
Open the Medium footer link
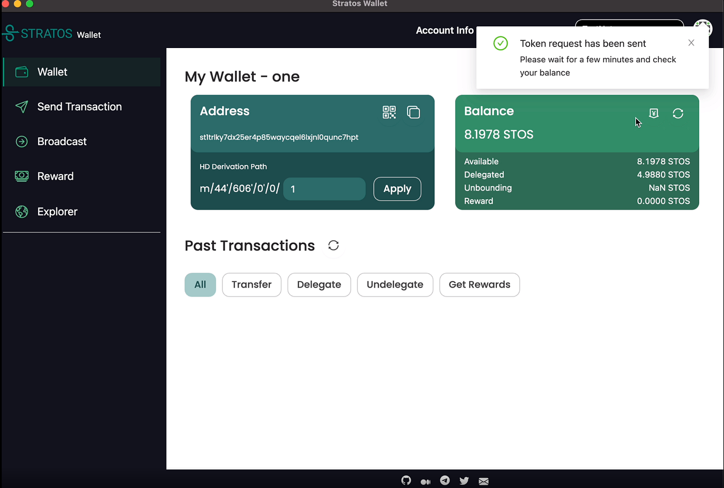pyautogui.click(x=426, y=481)
